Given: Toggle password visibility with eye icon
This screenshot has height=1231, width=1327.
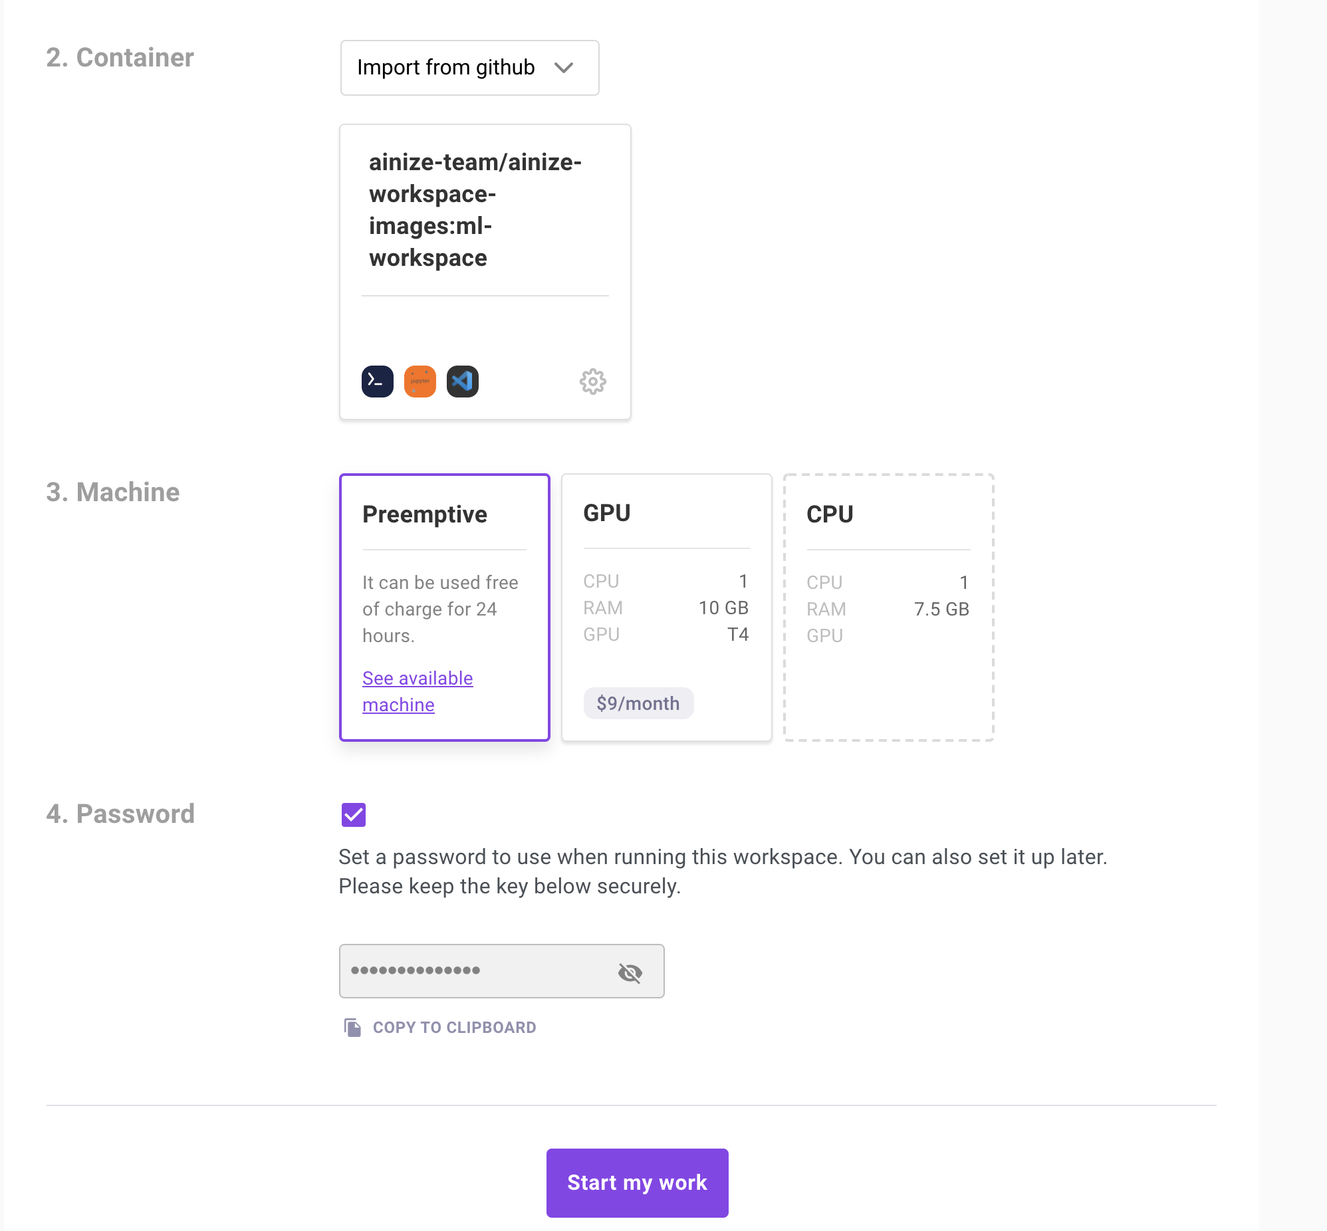Looking at the screenshot, I should [x=630, y=971].
